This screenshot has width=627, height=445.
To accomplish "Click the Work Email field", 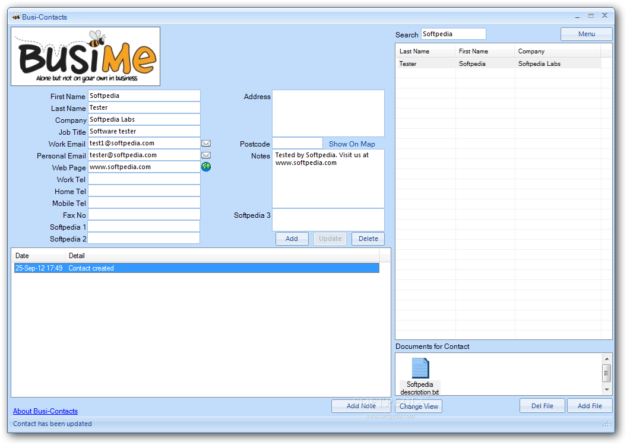I will click(x=144, y=144).
